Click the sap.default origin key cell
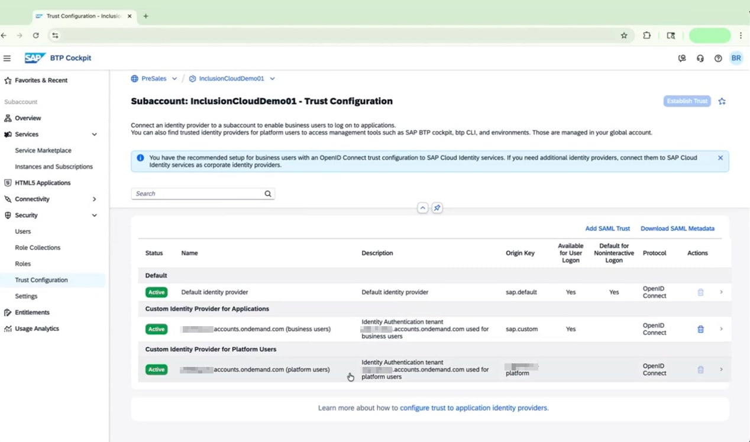This screenshot has width=750, height=442. (521, 292)
